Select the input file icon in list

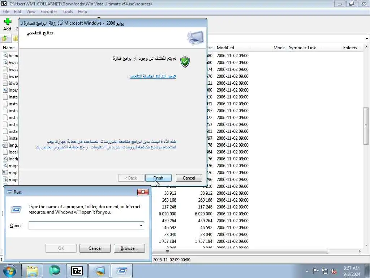click(5, 90)
